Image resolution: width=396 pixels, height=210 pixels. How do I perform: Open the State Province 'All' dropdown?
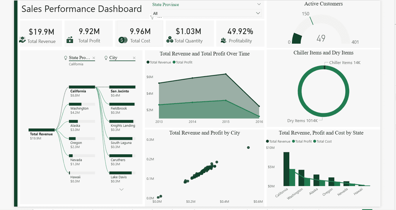point(207,13)
